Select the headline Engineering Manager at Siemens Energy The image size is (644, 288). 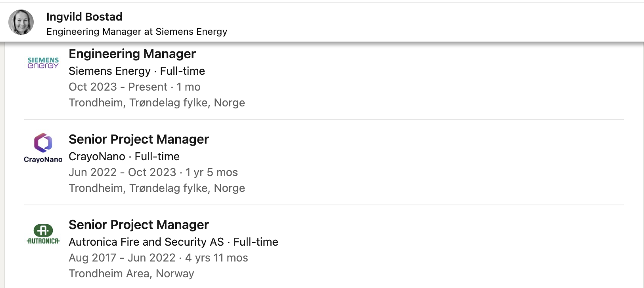point(137,32)
